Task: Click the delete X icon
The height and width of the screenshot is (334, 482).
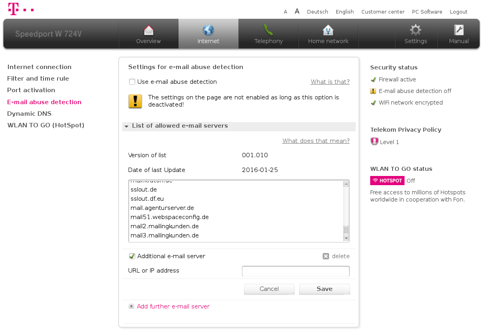Action: pyautogui.click(x=326, y=256)
